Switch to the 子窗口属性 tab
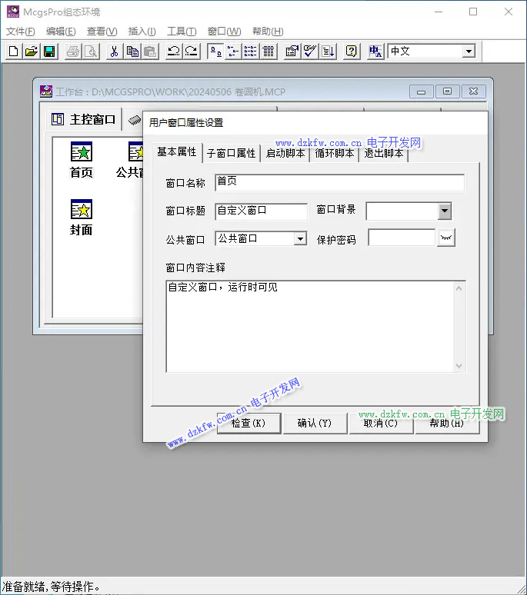Screen dimensions: 527x595 pos(231,153)
